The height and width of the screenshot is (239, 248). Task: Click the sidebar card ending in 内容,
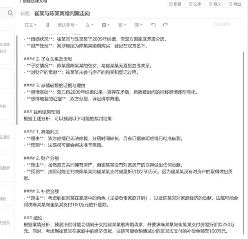[x=7, y=106]
